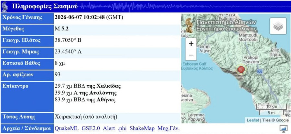Open the GSE2.0 file link

[91, 128]
